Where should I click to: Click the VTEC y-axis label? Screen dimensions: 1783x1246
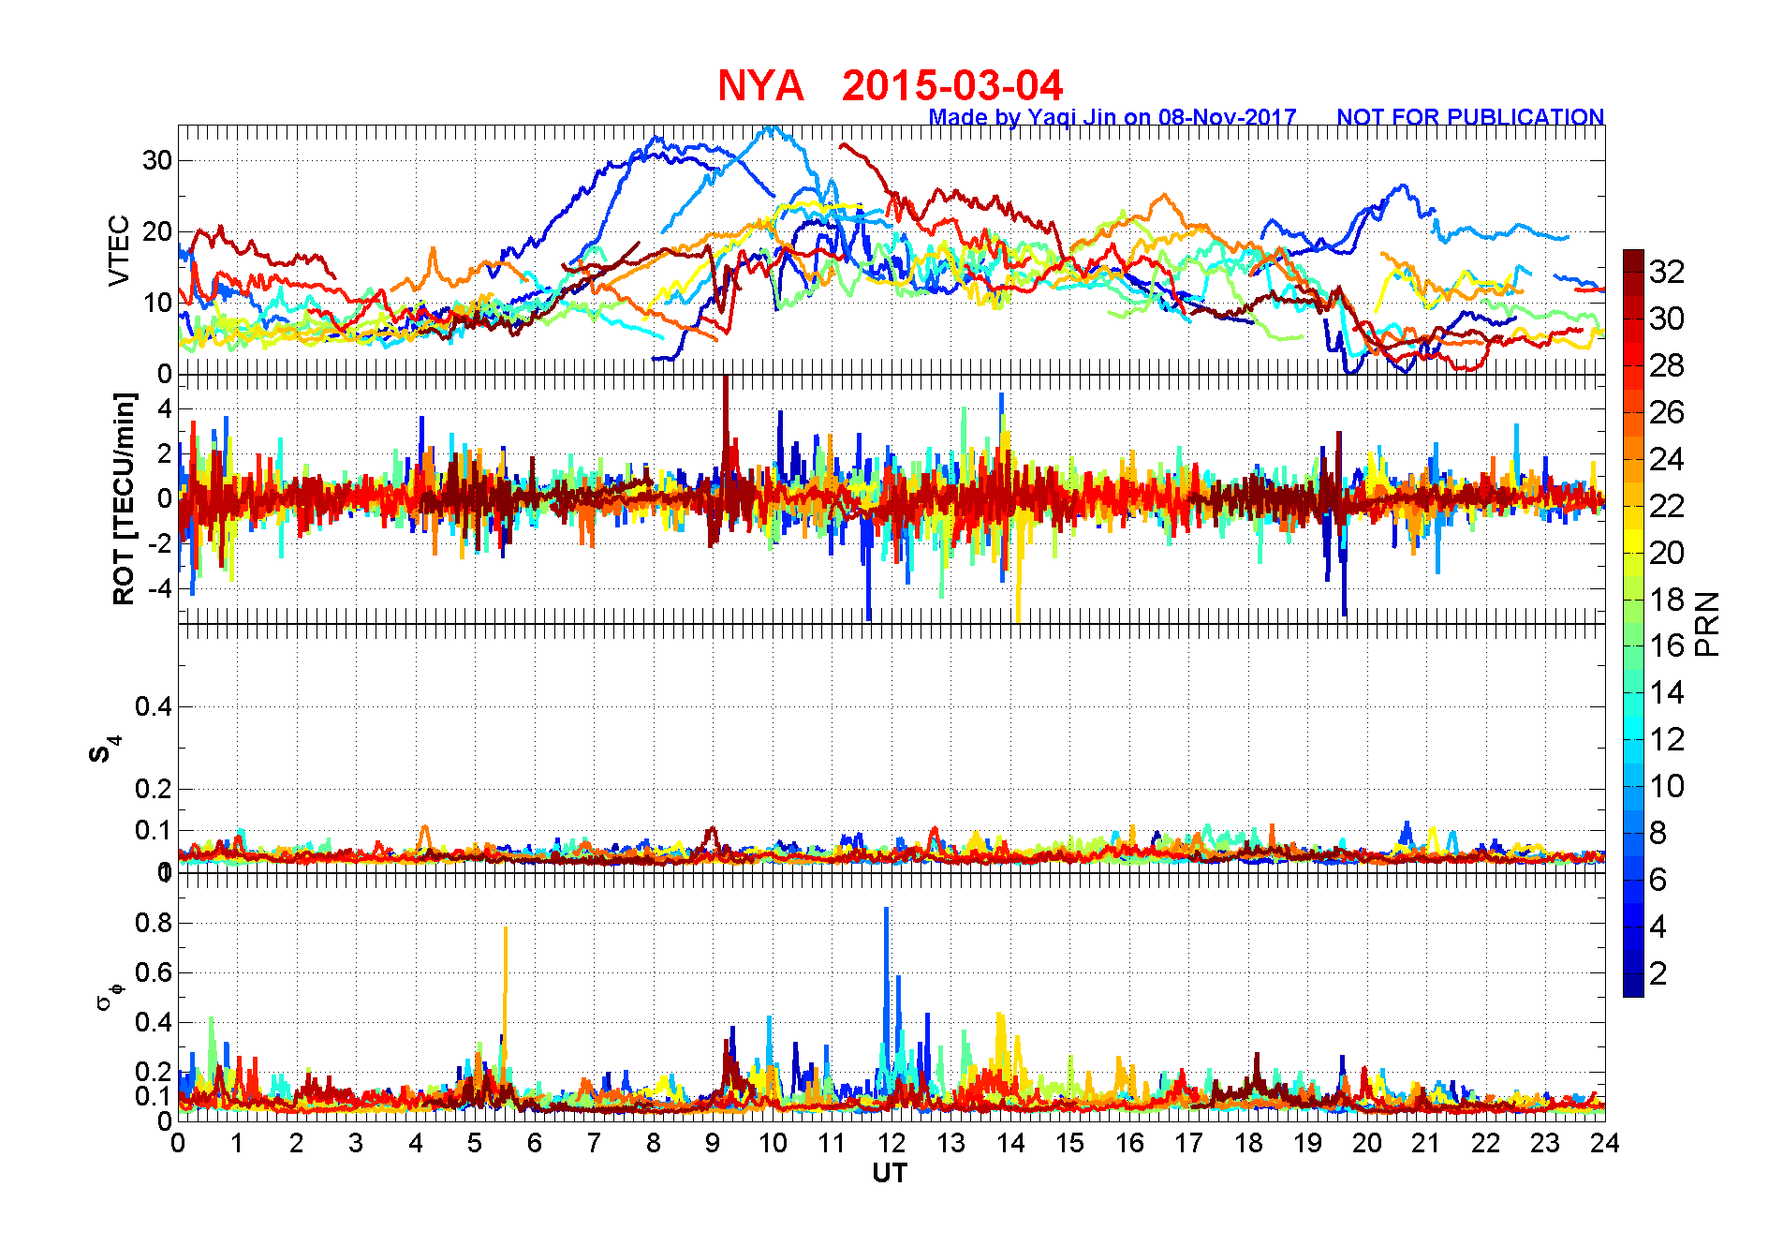click(x=119, y=250)
